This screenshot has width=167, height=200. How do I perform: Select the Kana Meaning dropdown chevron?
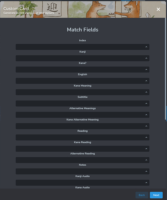pos(146,92)
